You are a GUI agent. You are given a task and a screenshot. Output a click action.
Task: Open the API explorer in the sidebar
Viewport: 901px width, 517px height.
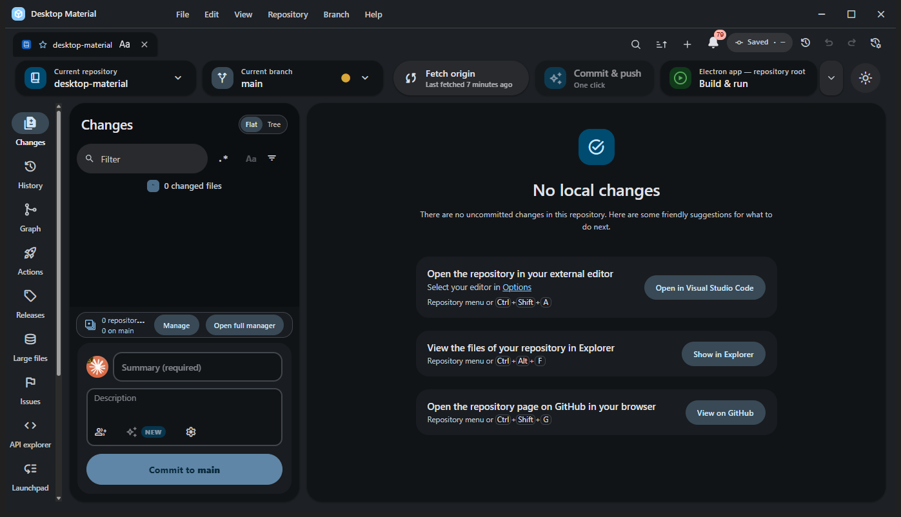click(30, 434)
